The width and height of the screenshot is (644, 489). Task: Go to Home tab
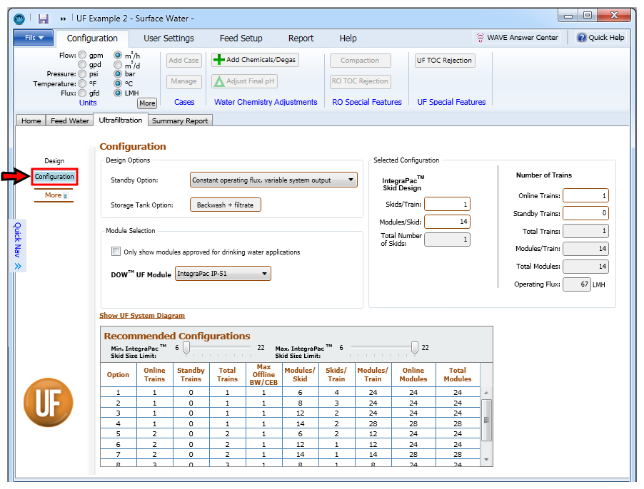click(x=31, y=121)
